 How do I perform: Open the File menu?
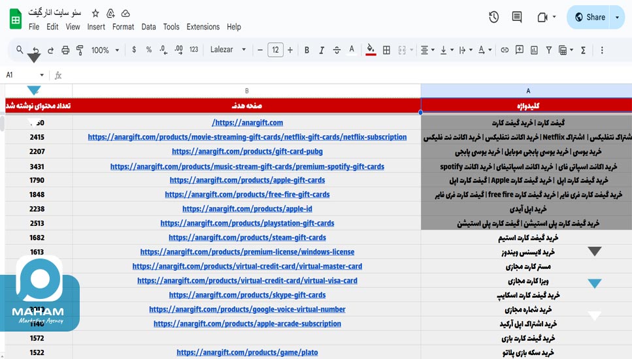(x=34, y=27)
